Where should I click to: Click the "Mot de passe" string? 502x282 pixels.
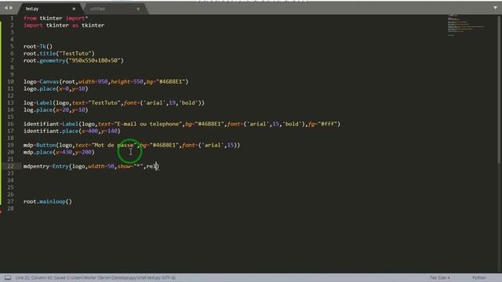coord(115,145)
